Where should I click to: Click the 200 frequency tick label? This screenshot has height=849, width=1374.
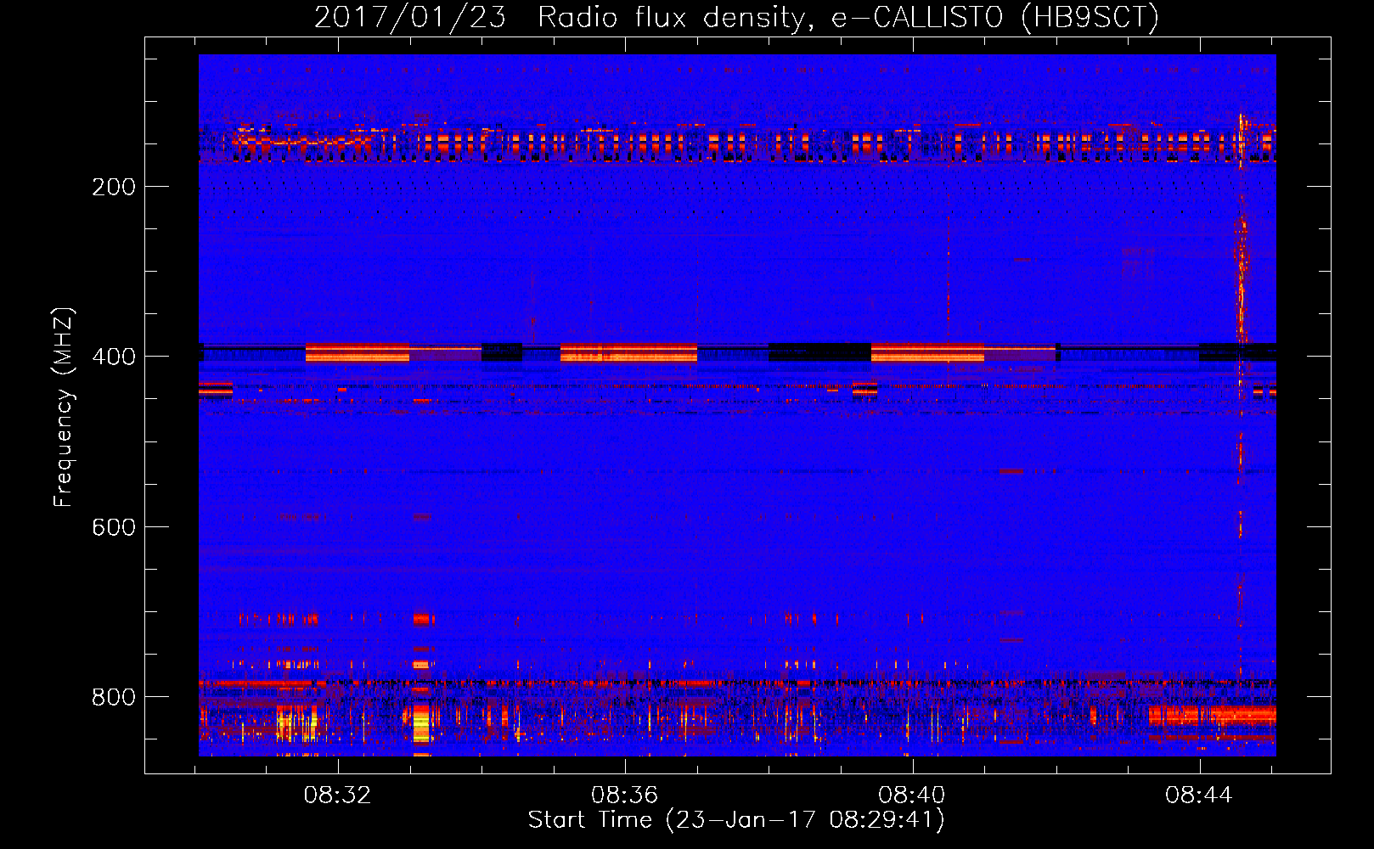pos(114,187)
